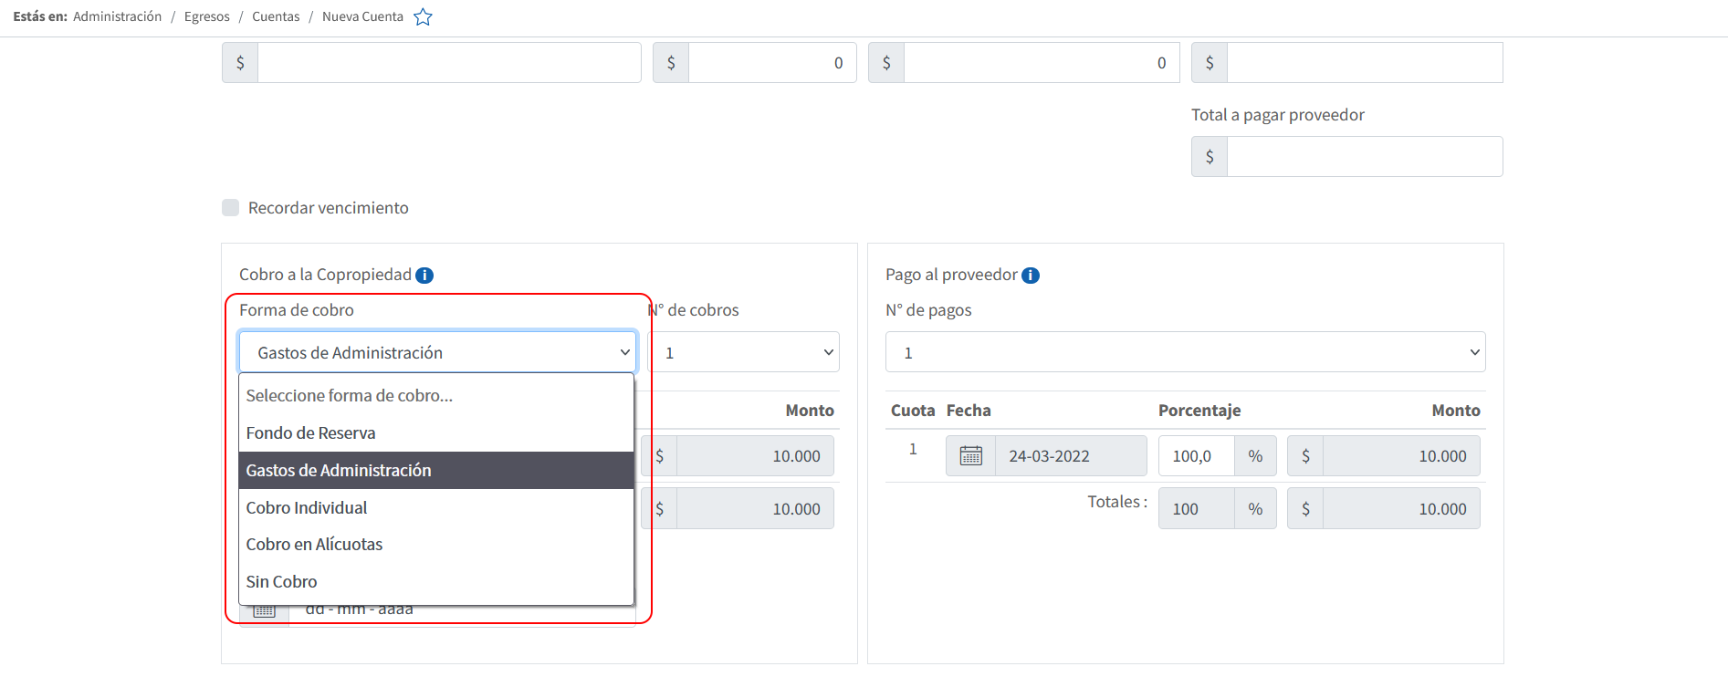Choose Gastos de Administración in the list
Image resolution: width=1728 pixels, height=677 pixels.
tap(436, 471)
